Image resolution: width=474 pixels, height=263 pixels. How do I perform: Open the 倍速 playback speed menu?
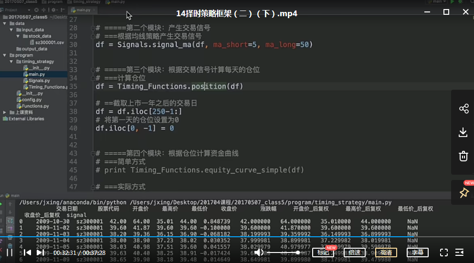[355, 252]
